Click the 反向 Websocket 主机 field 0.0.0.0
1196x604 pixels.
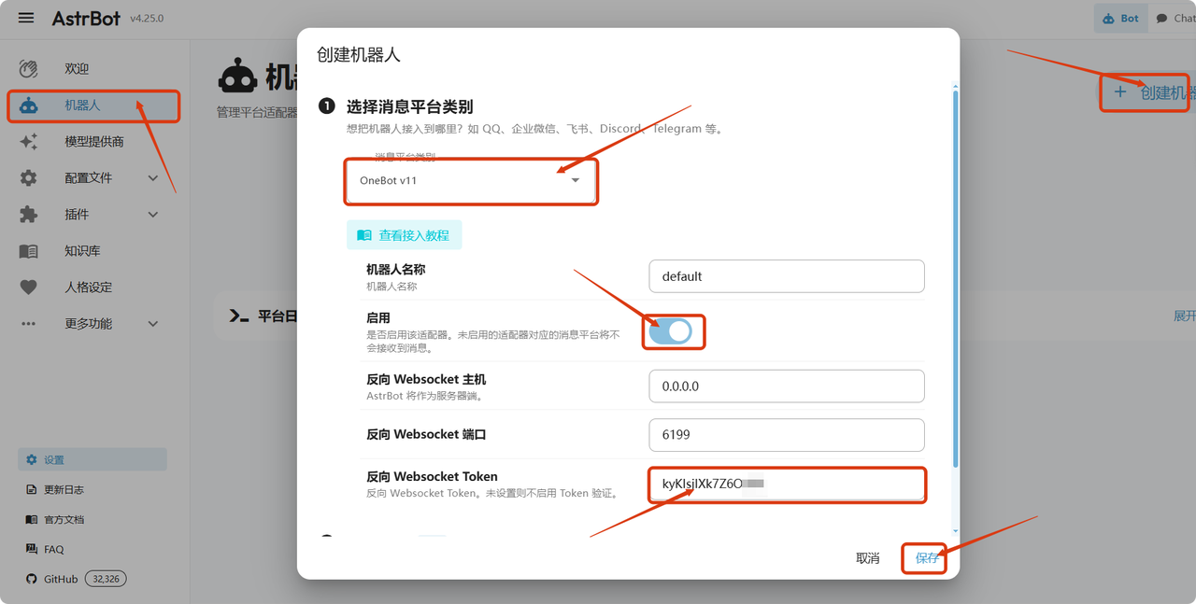(x=787, y=386)
